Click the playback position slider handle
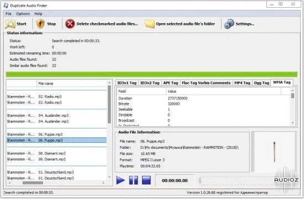The image size is (304, 199). point(200,180)
